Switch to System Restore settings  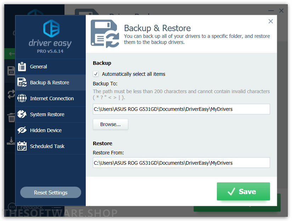pyautogui.click(x=50, y=114)
